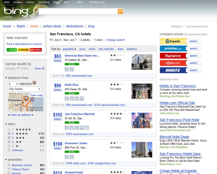This screenshot has height=174, width=217.
Task: Click 'Find a deal based on science'
Action: coord(24,44)
